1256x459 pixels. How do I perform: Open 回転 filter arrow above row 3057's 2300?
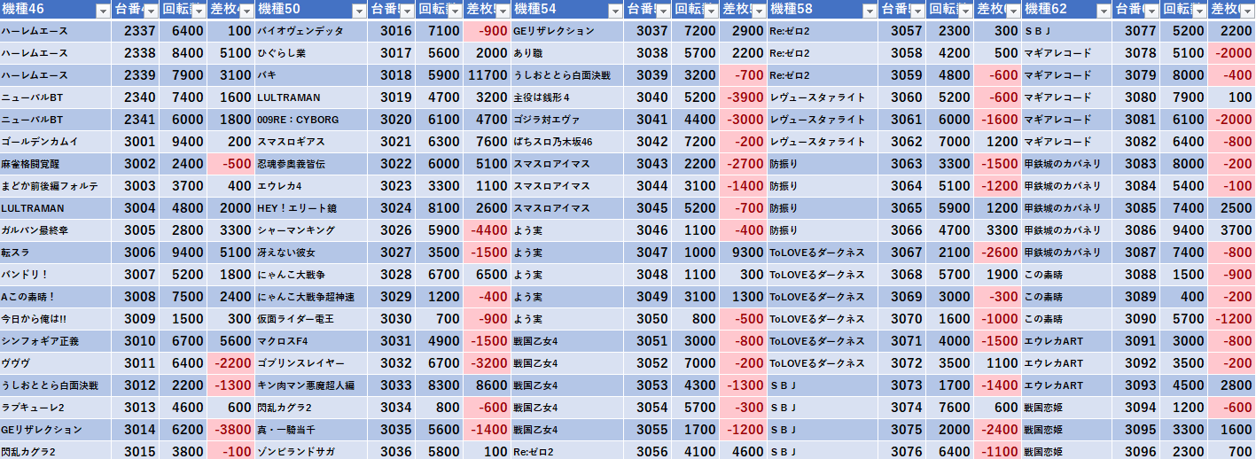coord(964,11)
